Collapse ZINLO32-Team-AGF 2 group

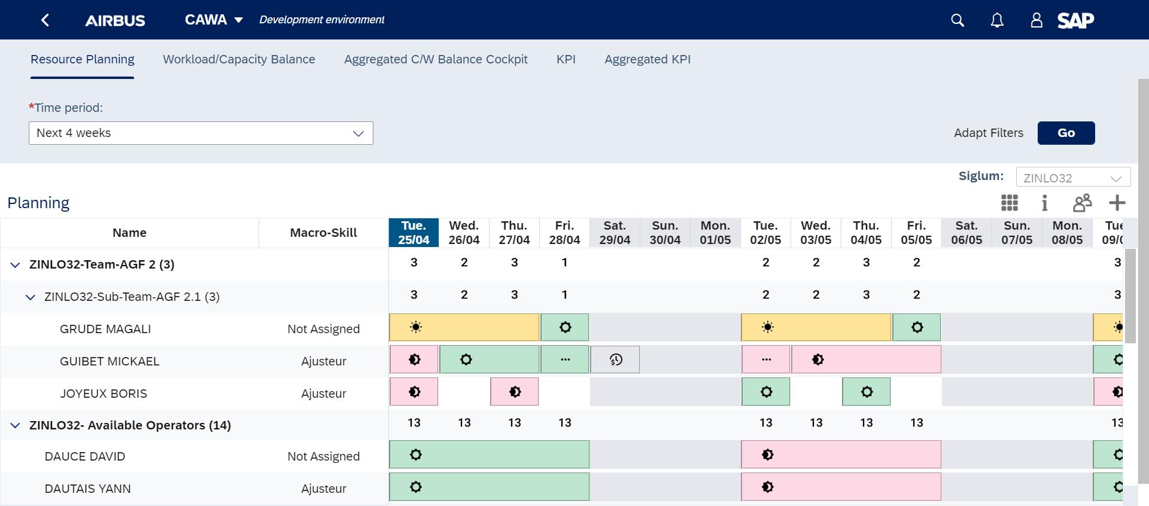16,264
